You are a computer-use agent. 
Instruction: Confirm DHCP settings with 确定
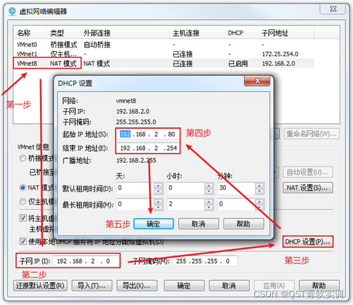pyautogui.click(x=154, y=224)
